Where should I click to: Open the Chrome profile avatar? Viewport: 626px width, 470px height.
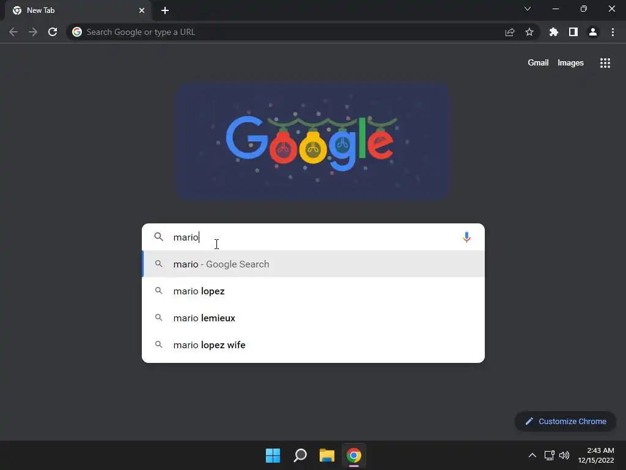(x=593, y=32)
